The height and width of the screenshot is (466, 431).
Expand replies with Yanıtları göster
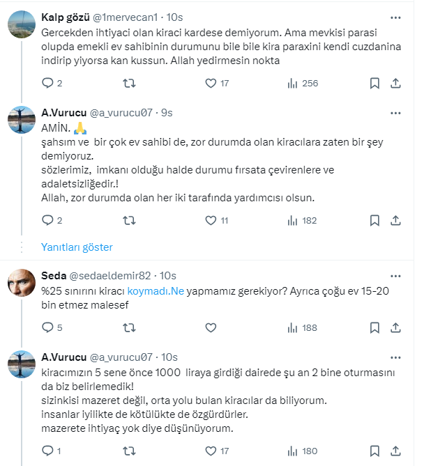point(77,247)
